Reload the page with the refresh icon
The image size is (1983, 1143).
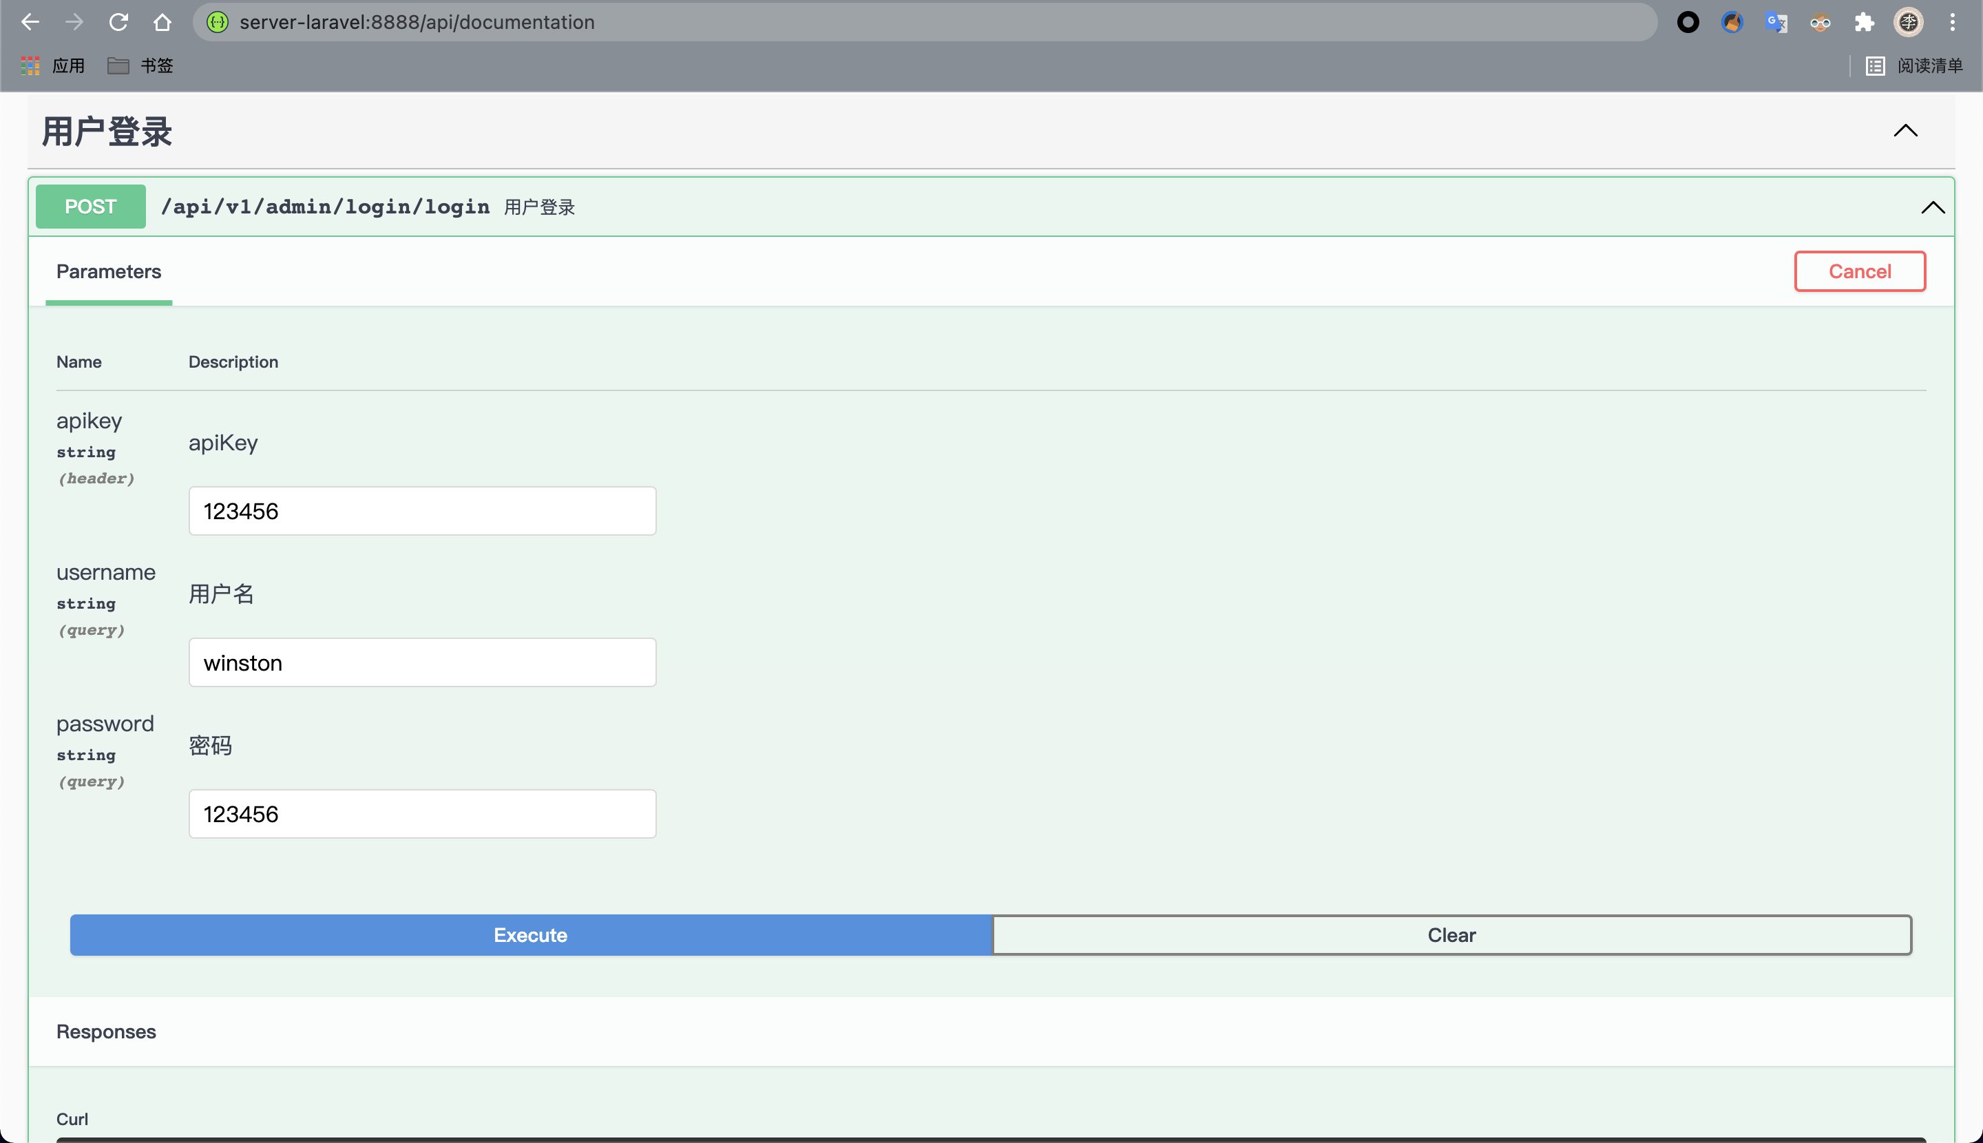[118, 22]
